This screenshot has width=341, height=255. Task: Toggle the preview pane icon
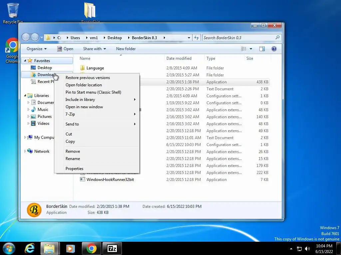(x=262, y=49)
